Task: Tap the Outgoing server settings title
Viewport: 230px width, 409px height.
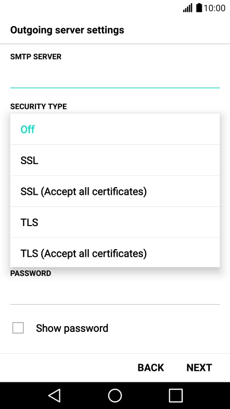Action: [x=67, y=30]
